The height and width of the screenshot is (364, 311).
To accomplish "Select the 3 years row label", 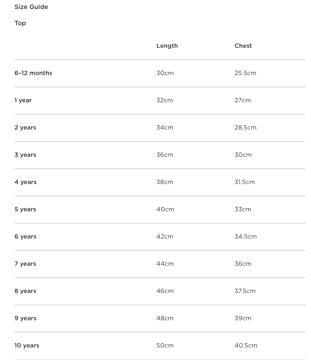I will [25, 155].
